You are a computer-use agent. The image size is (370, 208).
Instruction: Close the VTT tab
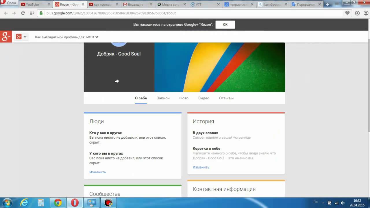(x=218, y=4)
